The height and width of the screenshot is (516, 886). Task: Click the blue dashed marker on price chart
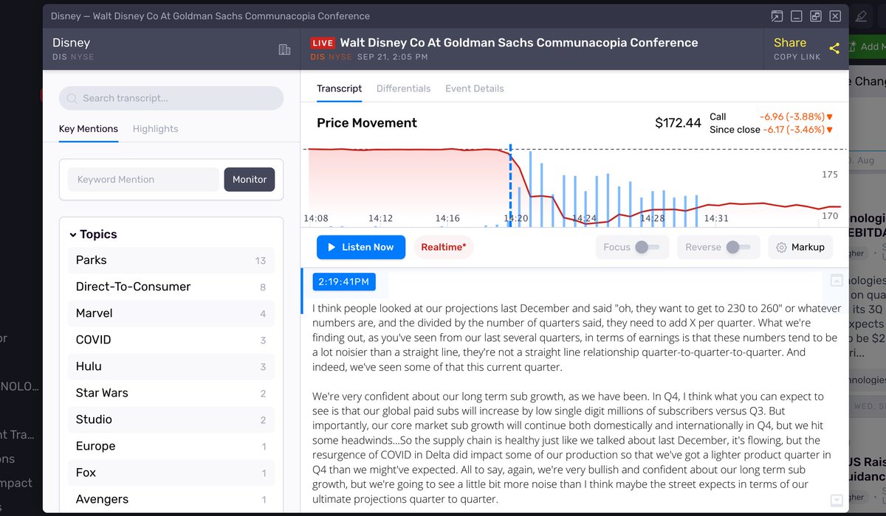[x=510, y=184]
